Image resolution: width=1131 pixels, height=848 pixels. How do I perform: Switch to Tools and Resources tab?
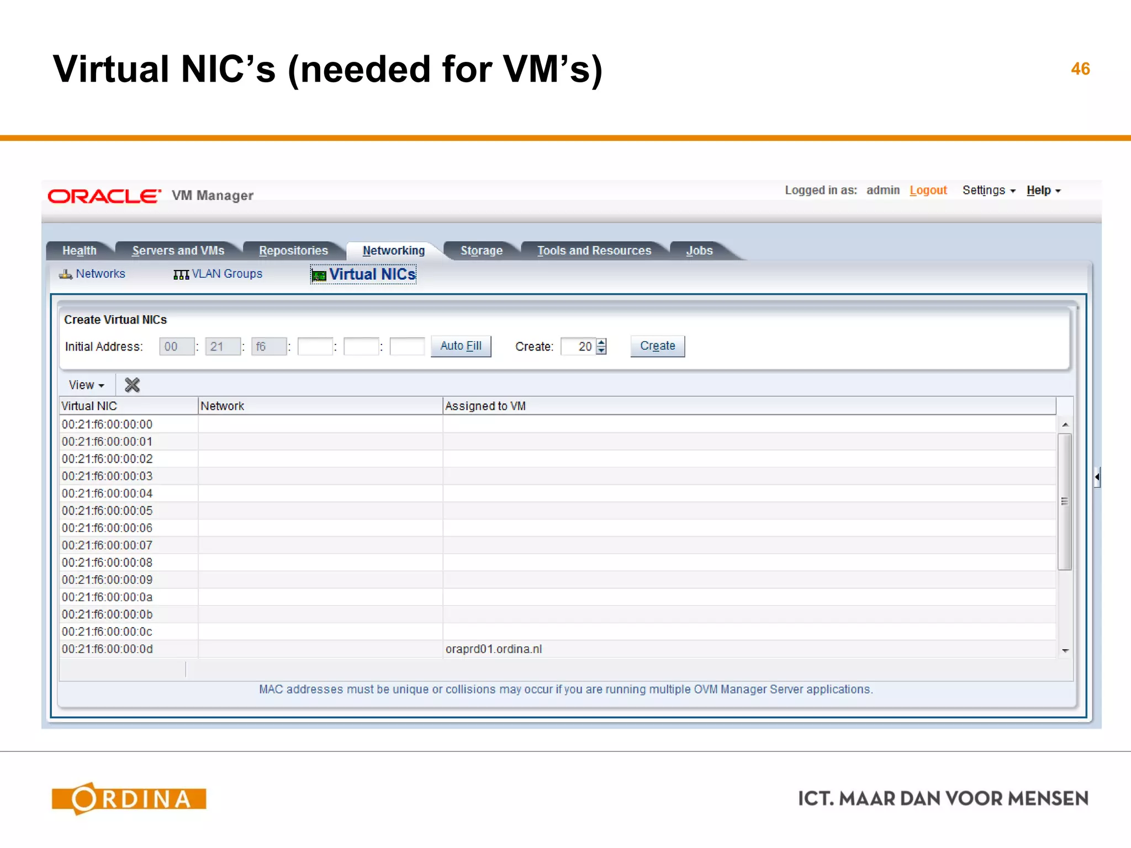pos(594,251)
